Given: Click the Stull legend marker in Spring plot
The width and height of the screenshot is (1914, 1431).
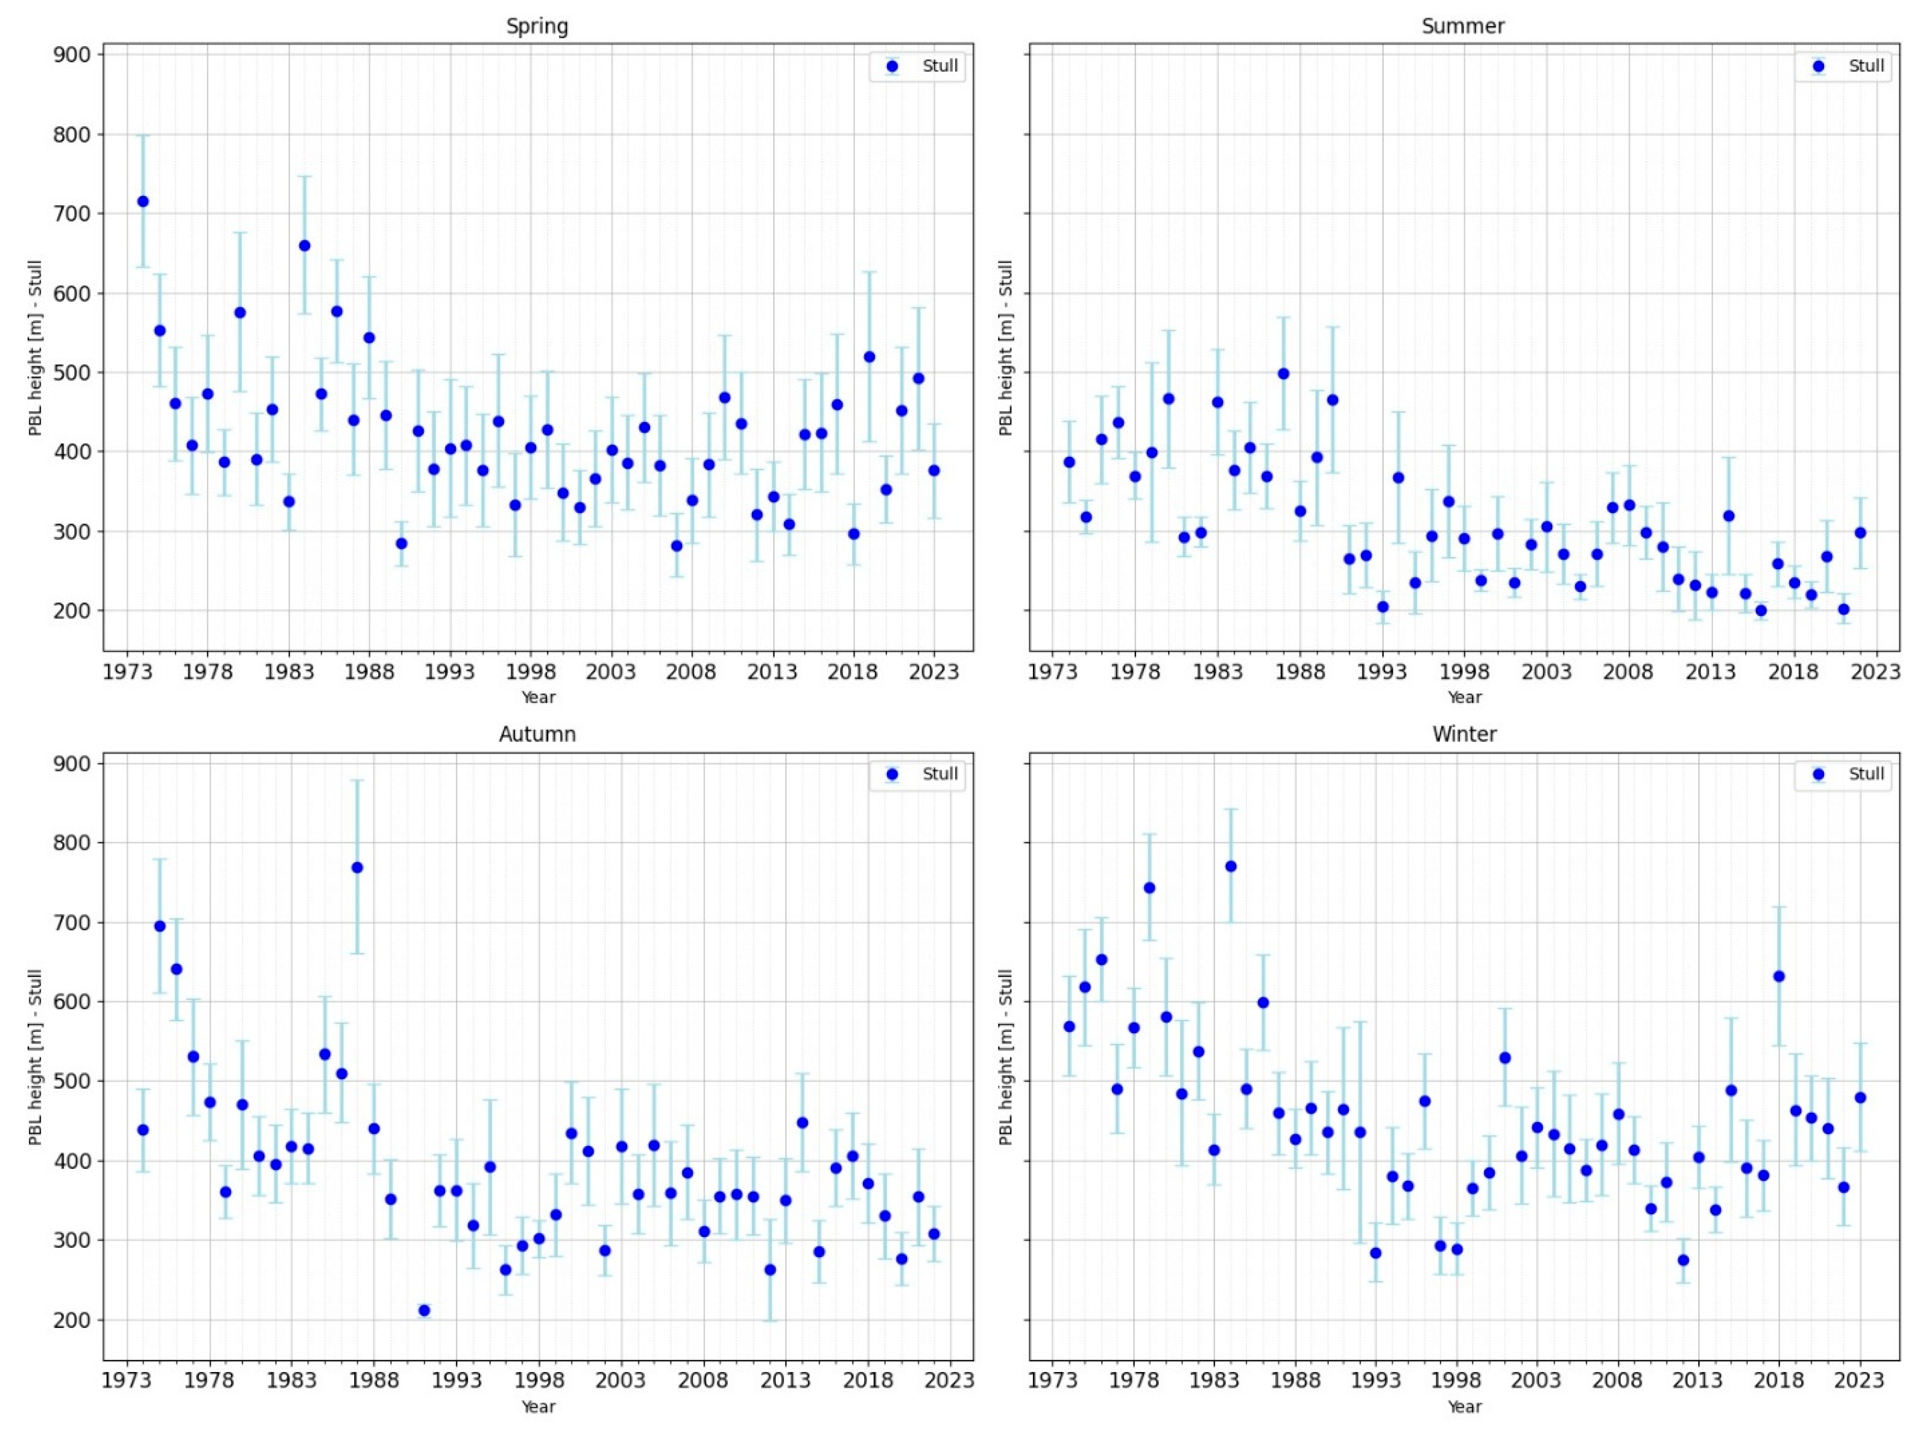Looking at the screenshot, I should [x=892, y=67].
